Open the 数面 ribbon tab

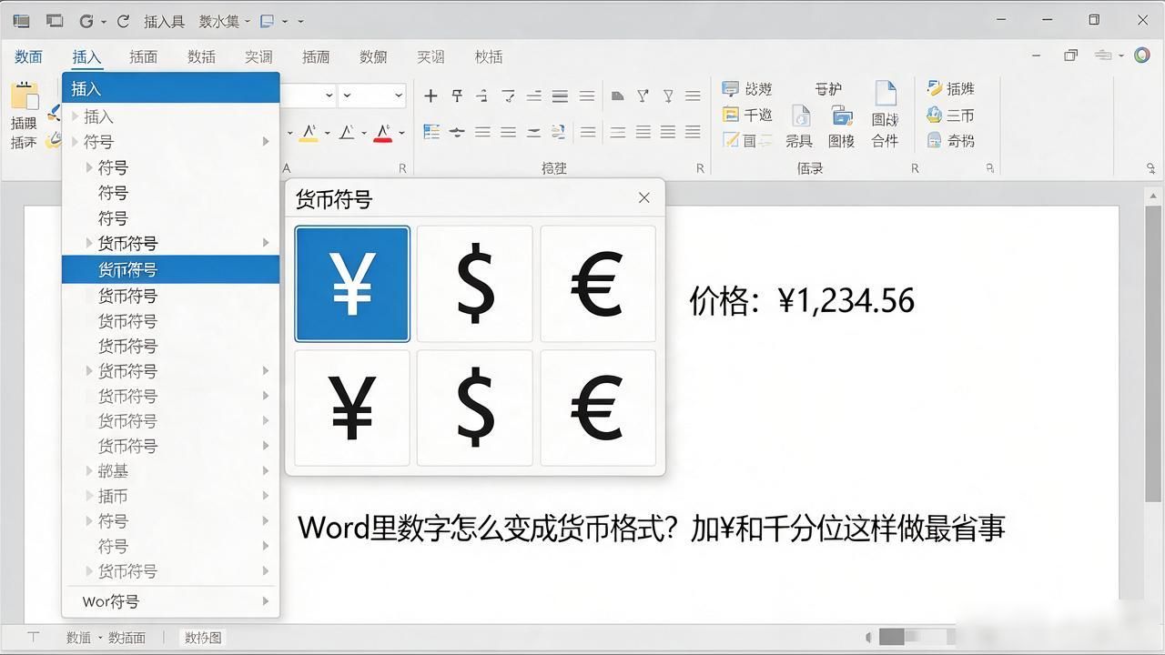tap(28, 56)
